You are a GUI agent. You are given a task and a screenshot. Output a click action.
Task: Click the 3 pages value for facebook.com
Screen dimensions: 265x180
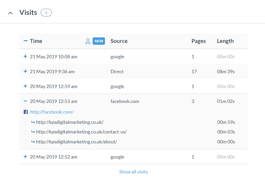193,101
